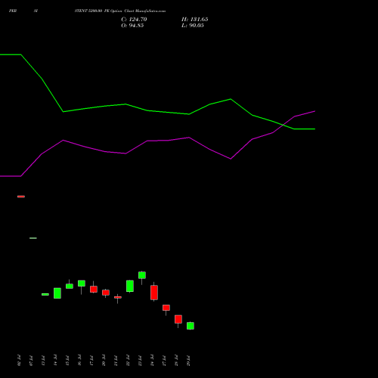Click the close value C: 124.70
Viewport: 378px width, 378px height.
point(134,20)
